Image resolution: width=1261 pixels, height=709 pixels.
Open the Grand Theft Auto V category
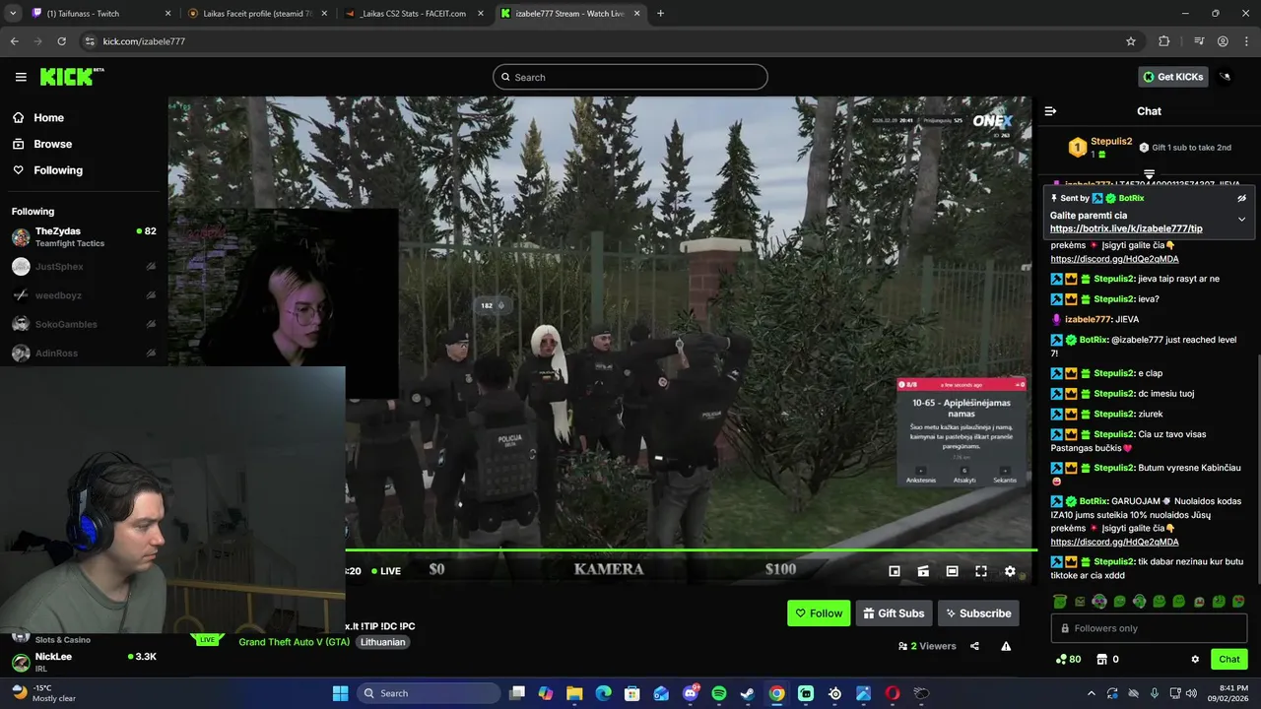click(x=295, y=642)
